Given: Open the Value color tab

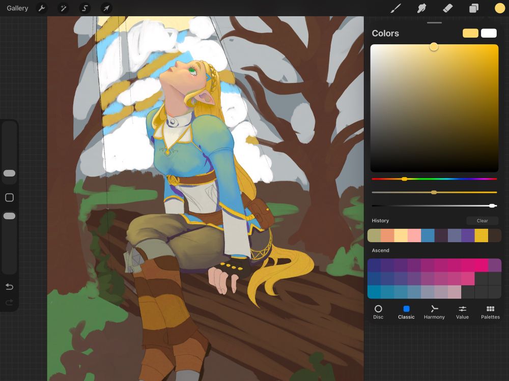Looking at the screenshot, I should point(462,312).
